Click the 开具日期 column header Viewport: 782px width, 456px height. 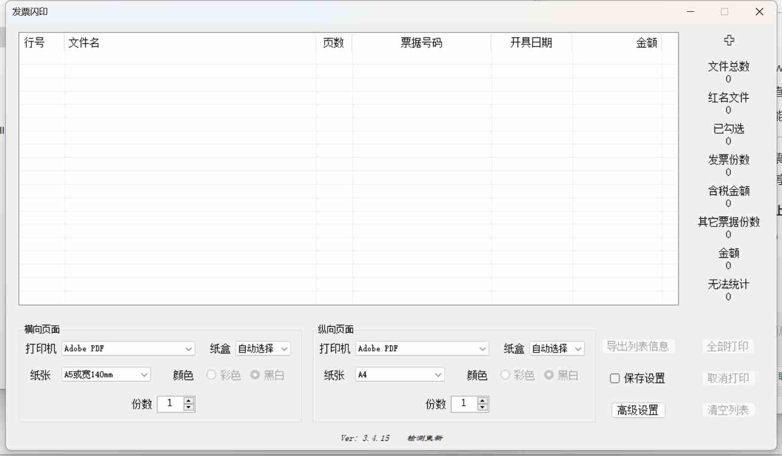tap(531, 43)
